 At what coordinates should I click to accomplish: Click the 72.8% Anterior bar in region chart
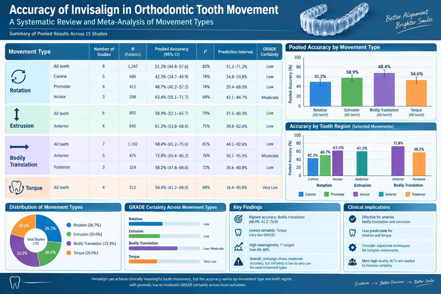tap(398, 161)
